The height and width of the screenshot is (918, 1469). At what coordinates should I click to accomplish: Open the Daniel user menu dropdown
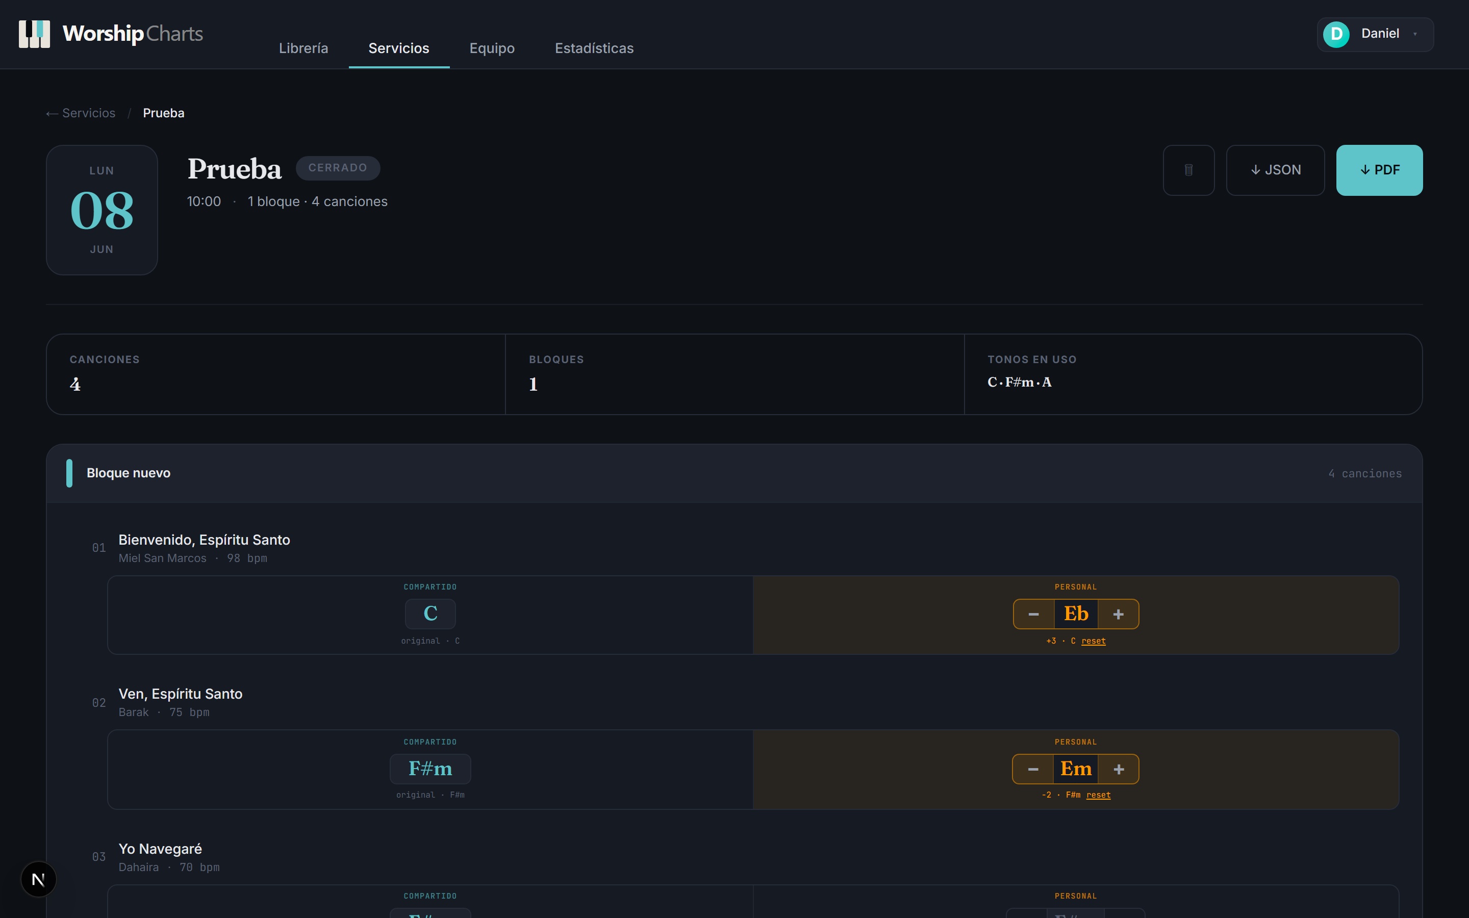pos(1375,34)
